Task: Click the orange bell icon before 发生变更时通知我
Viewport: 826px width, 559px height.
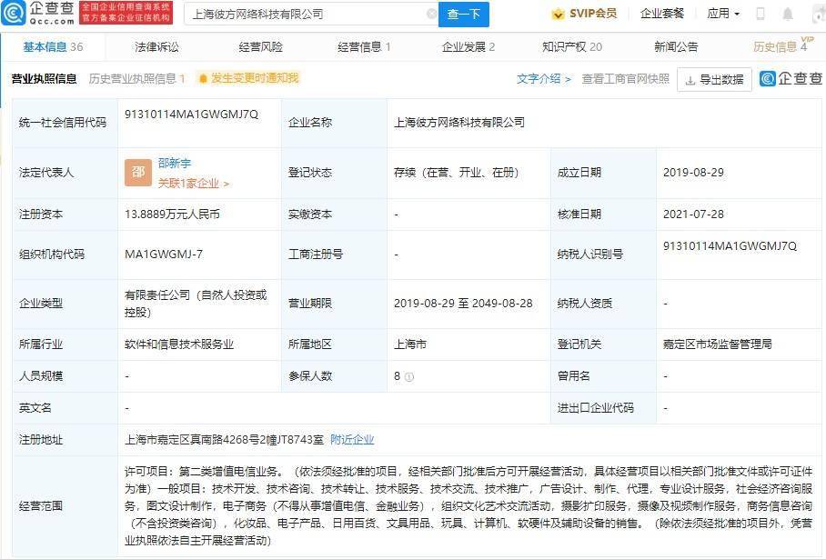Action: click(x=203, y=79)
